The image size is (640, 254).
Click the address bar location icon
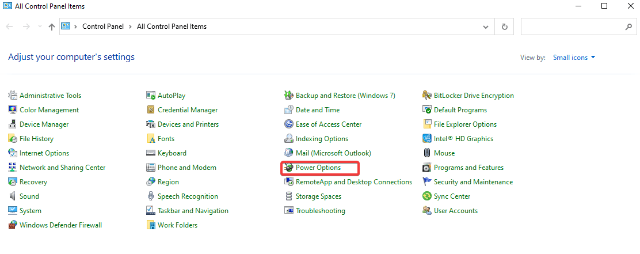click(x=65, y=26)
